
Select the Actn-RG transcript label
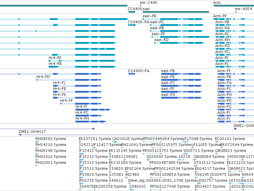coord(222,52)
